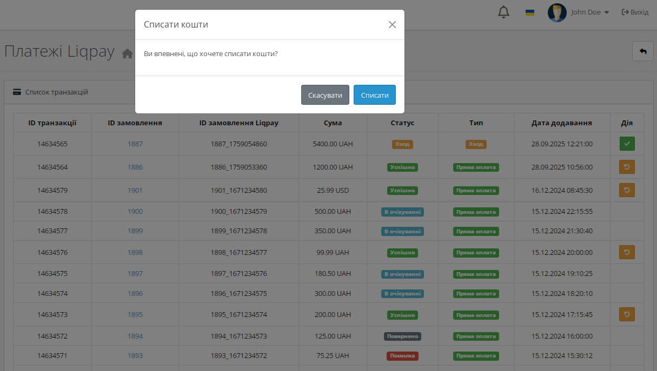This screenshot has height=371, width=657.
Task: Click John Doe profile avatar
Action: [x=557, y=12]
